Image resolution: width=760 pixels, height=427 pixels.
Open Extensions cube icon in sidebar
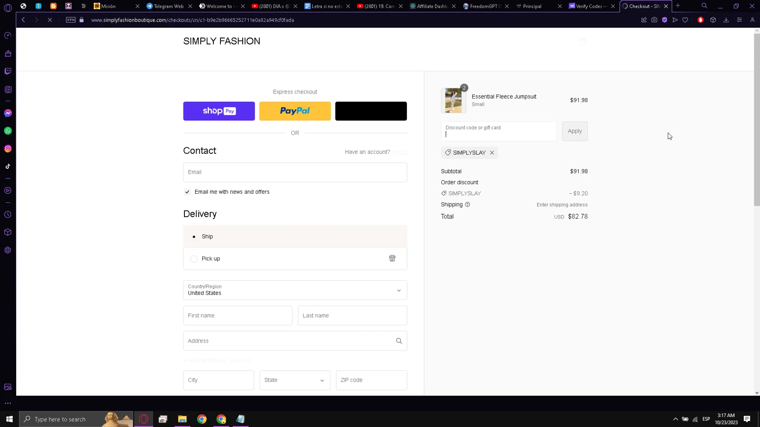click(8, 232)
